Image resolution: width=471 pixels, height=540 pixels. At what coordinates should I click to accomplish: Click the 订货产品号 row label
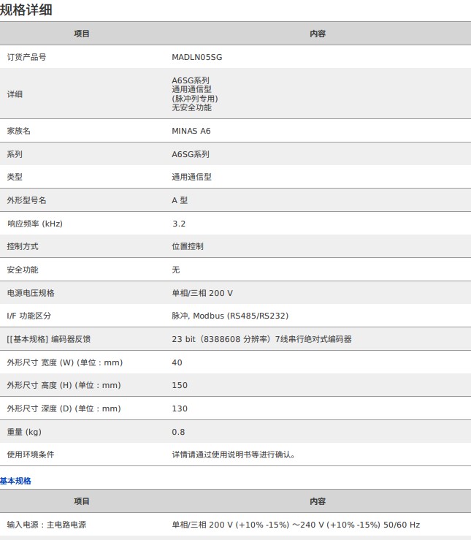(x=26, y=57)
